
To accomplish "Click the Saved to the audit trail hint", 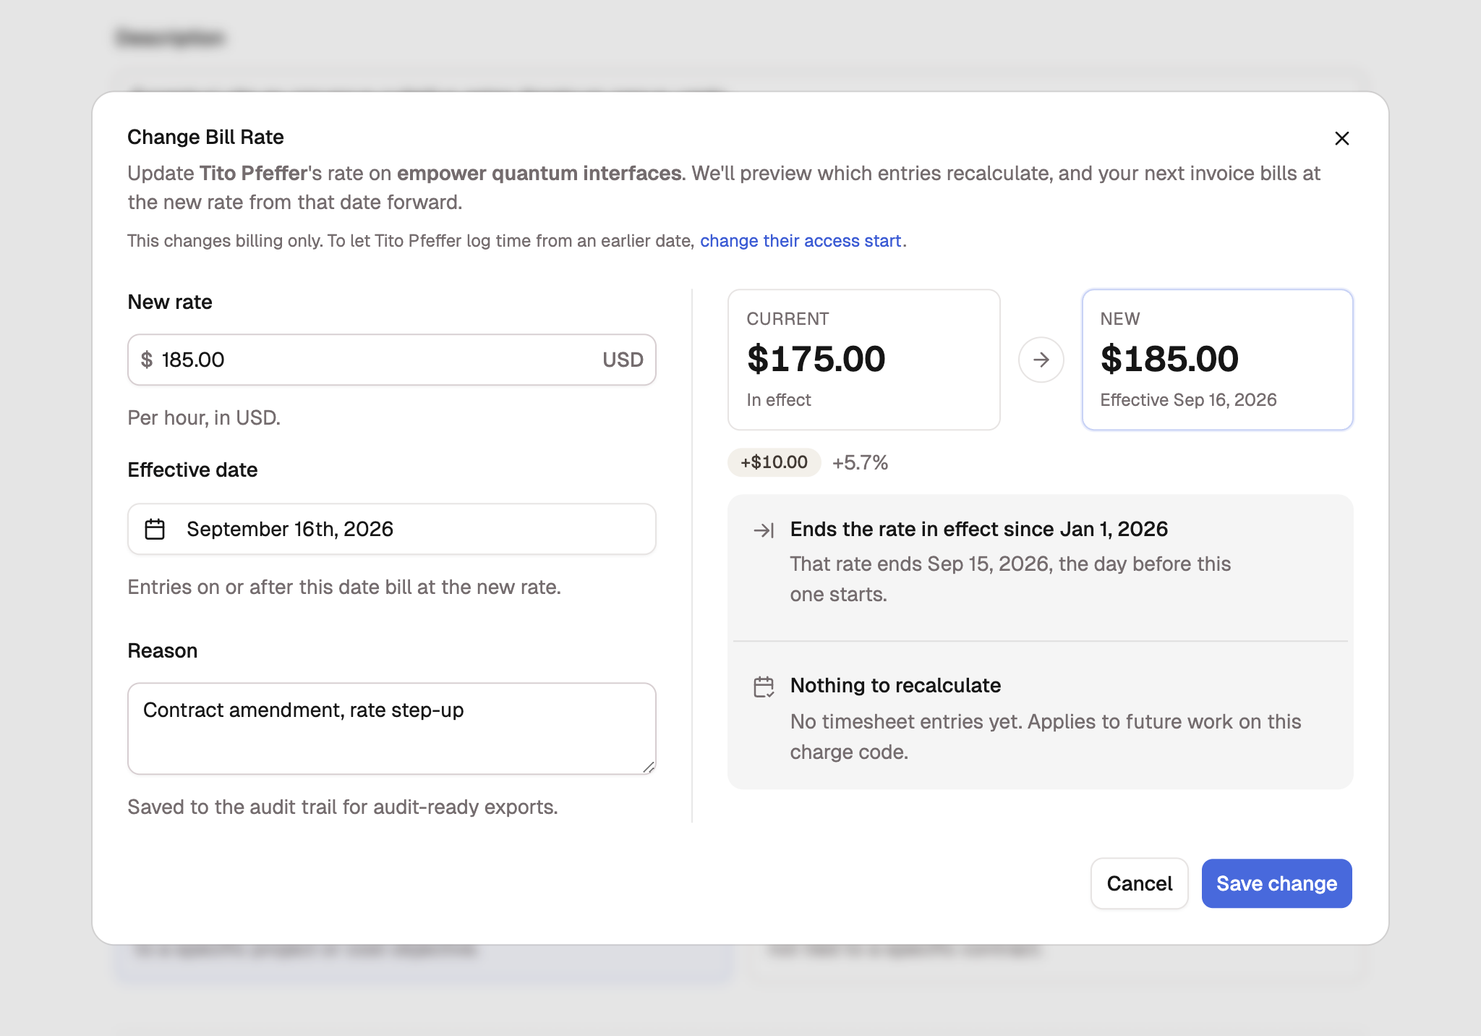I will pos(343,807).
